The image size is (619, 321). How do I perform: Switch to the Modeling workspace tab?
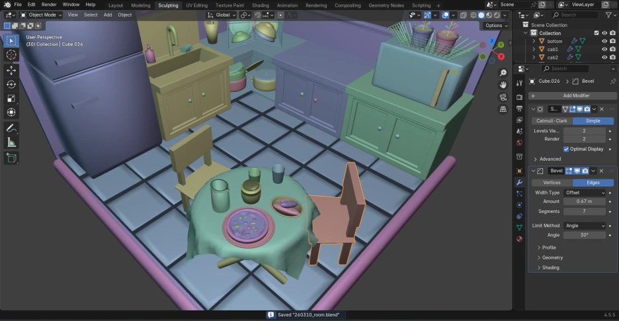[x=141, y=5]
